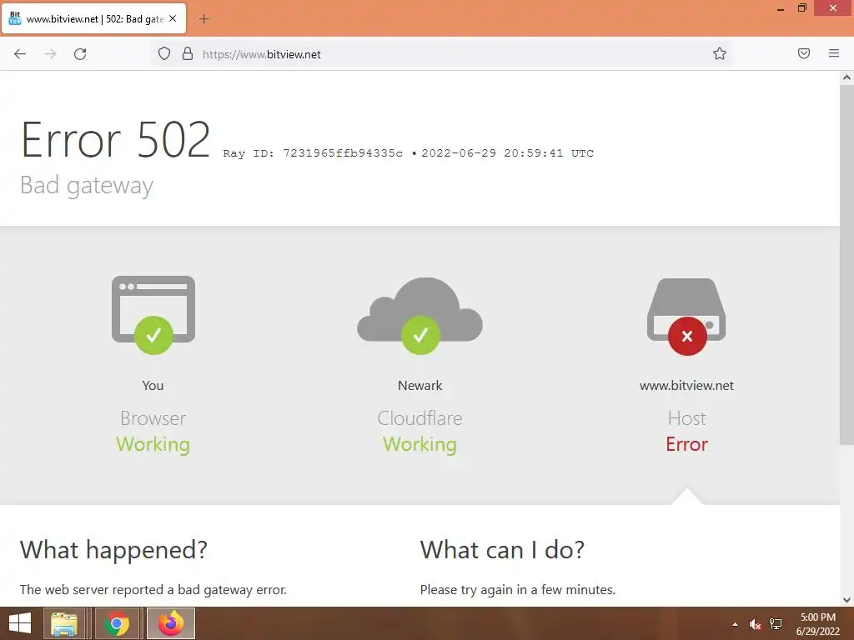Click the 'What can I do?' heading
854x640 pixels.
[x=502, y=550]
